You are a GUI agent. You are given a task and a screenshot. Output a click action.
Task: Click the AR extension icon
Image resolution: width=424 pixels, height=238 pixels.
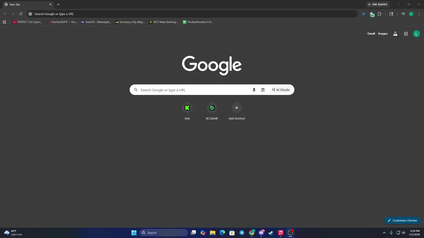coord(372,14)
